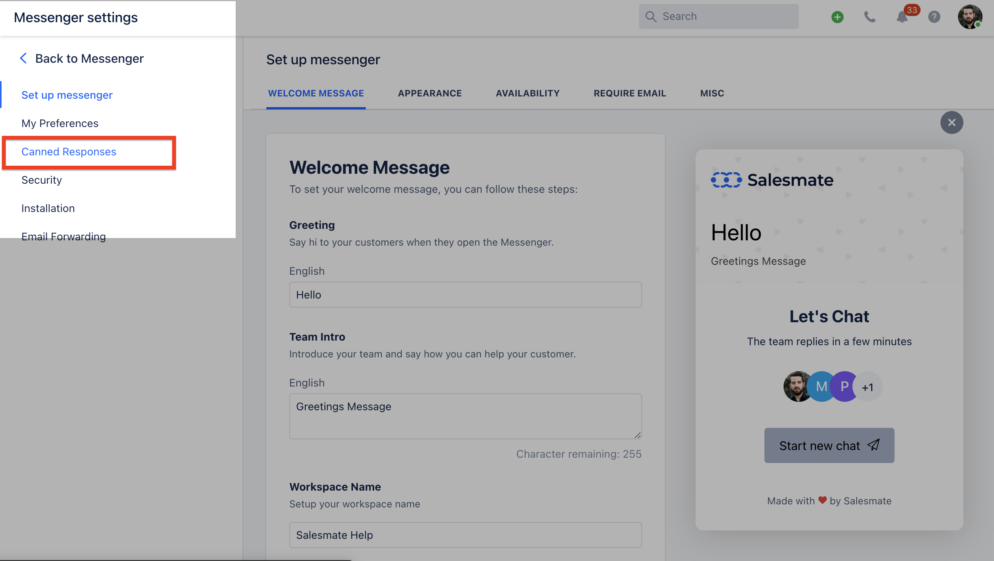Switch to the Appearance tab
This screenshot has height=561, width=994.
point(430,93)
